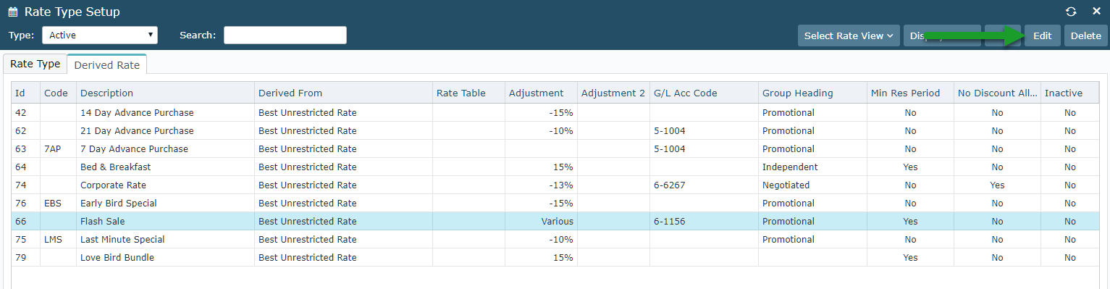Click the refresh icon in title bar
Viewport: 1110px width, 289px height.
tap(1071, 12)
